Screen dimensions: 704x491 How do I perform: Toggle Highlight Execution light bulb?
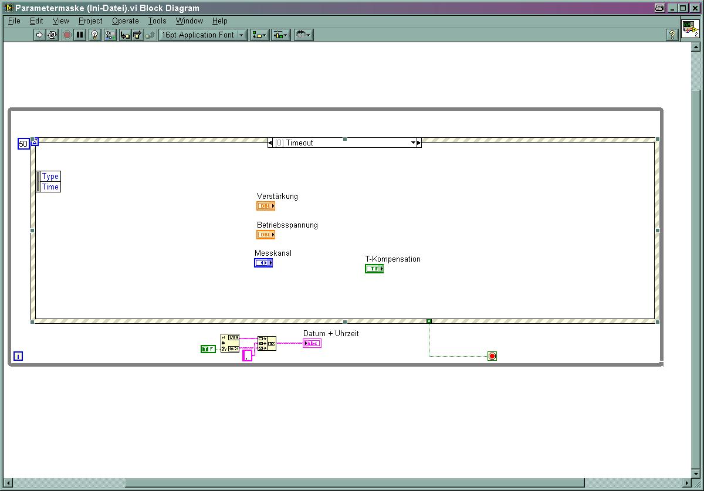tap(95, 35)
